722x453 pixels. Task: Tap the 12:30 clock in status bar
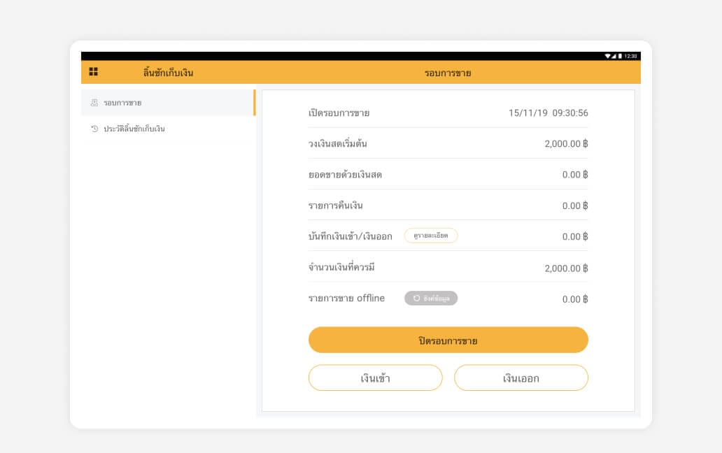(630, 56)
